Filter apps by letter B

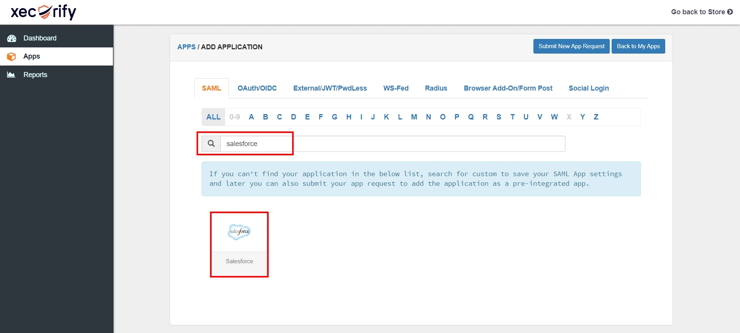266,117
